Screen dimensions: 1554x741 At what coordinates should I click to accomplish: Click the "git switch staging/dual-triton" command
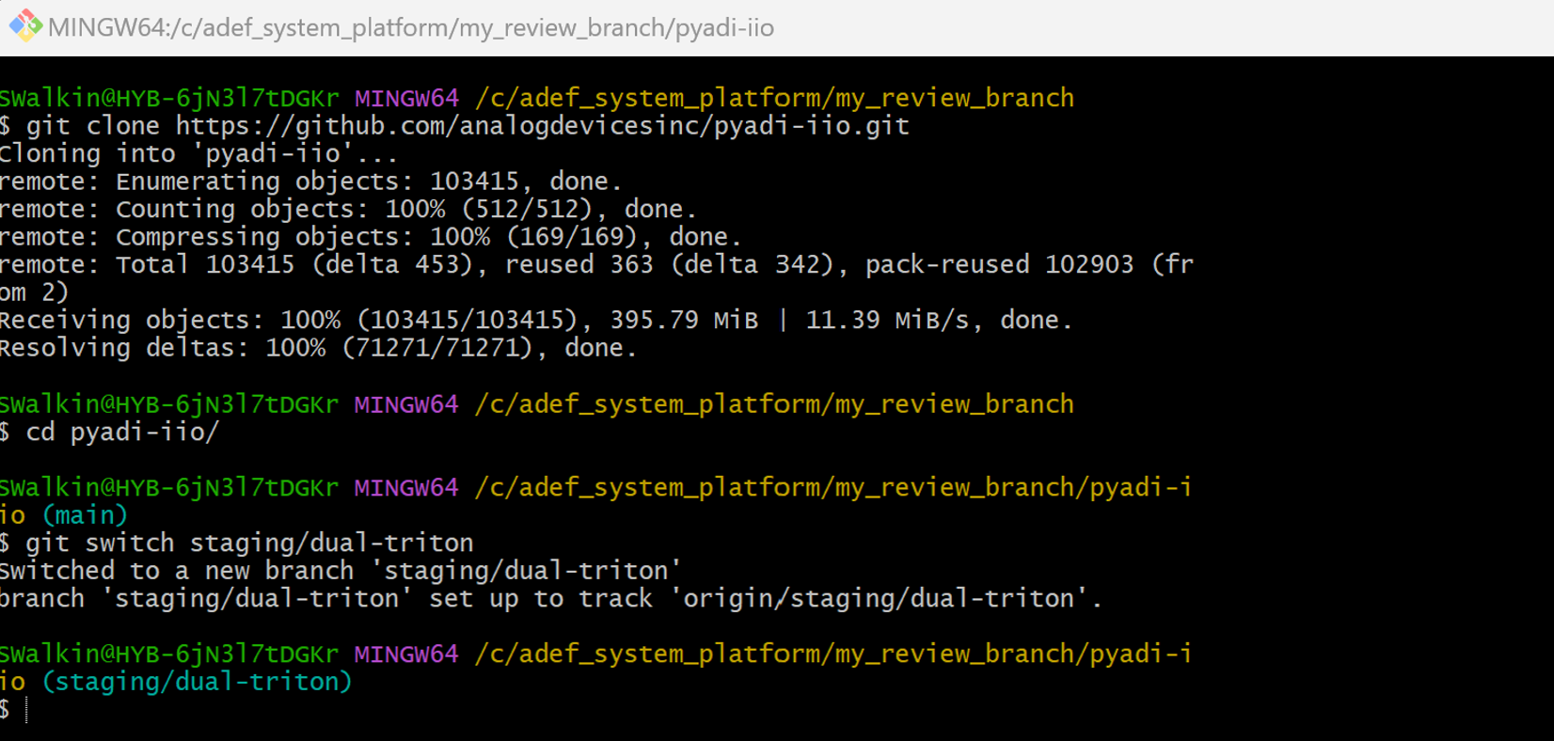pyautogui.click(x=249, y=544)
